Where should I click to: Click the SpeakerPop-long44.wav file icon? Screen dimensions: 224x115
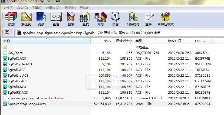coord(5,104)
